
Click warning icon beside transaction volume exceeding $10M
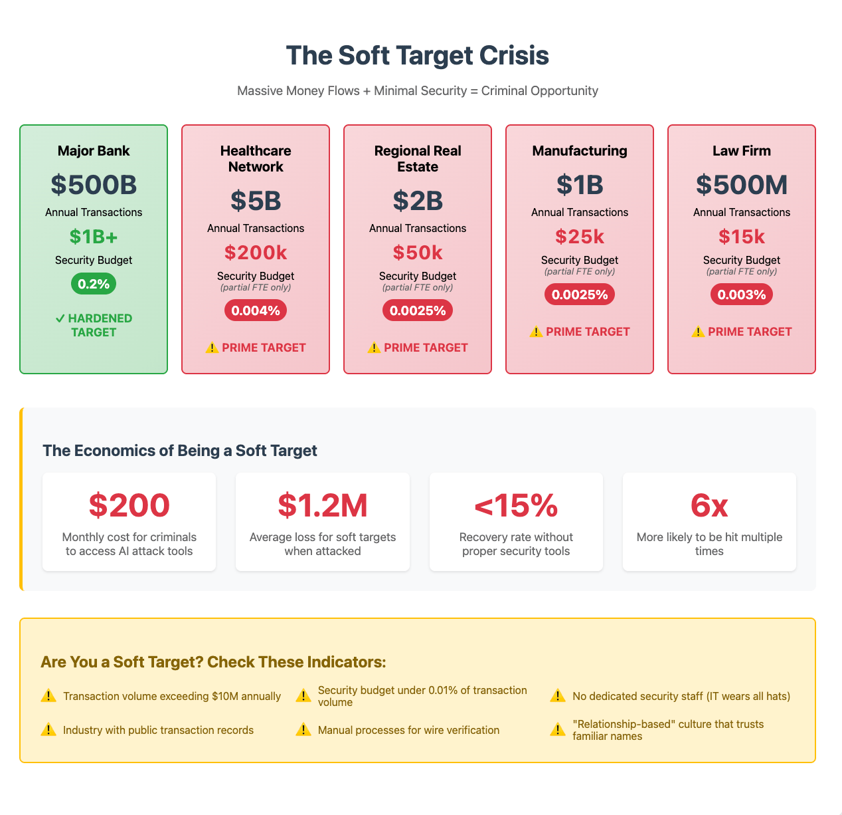coord(48,696)
